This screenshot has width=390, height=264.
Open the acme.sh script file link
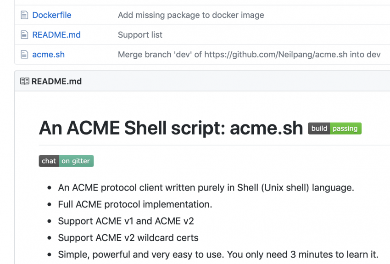pyautogui.click(x=48, y=55)
